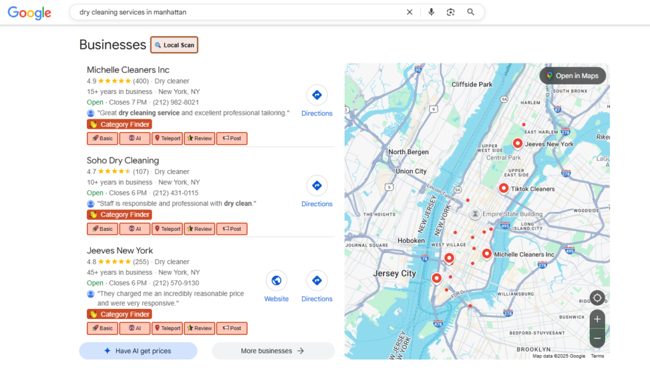650x373 pixels.
Task: Center map on your location
Action: tap(597, 298)
